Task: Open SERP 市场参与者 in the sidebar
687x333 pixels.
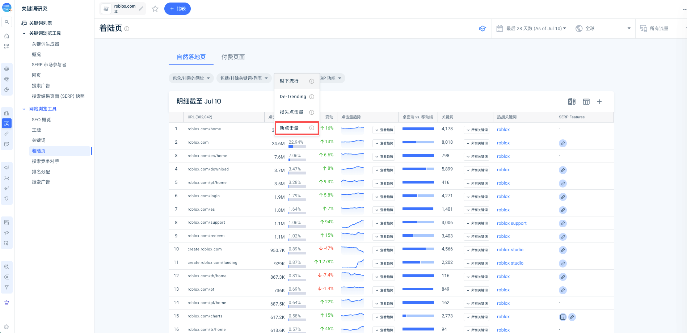Action: [x=49, y=65]
